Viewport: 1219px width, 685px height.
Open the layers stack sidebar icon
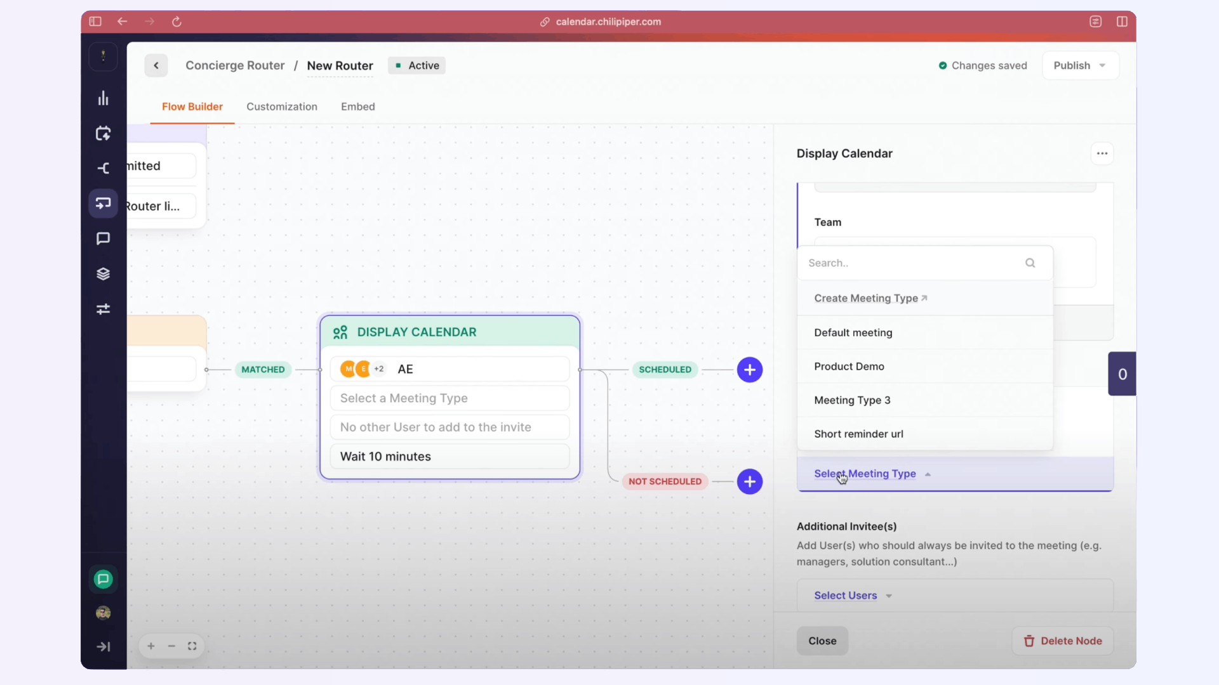(x=103, y=274)
